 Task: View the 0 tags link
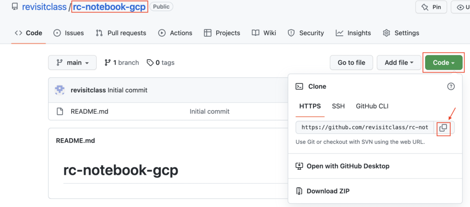tap(160, 62)
